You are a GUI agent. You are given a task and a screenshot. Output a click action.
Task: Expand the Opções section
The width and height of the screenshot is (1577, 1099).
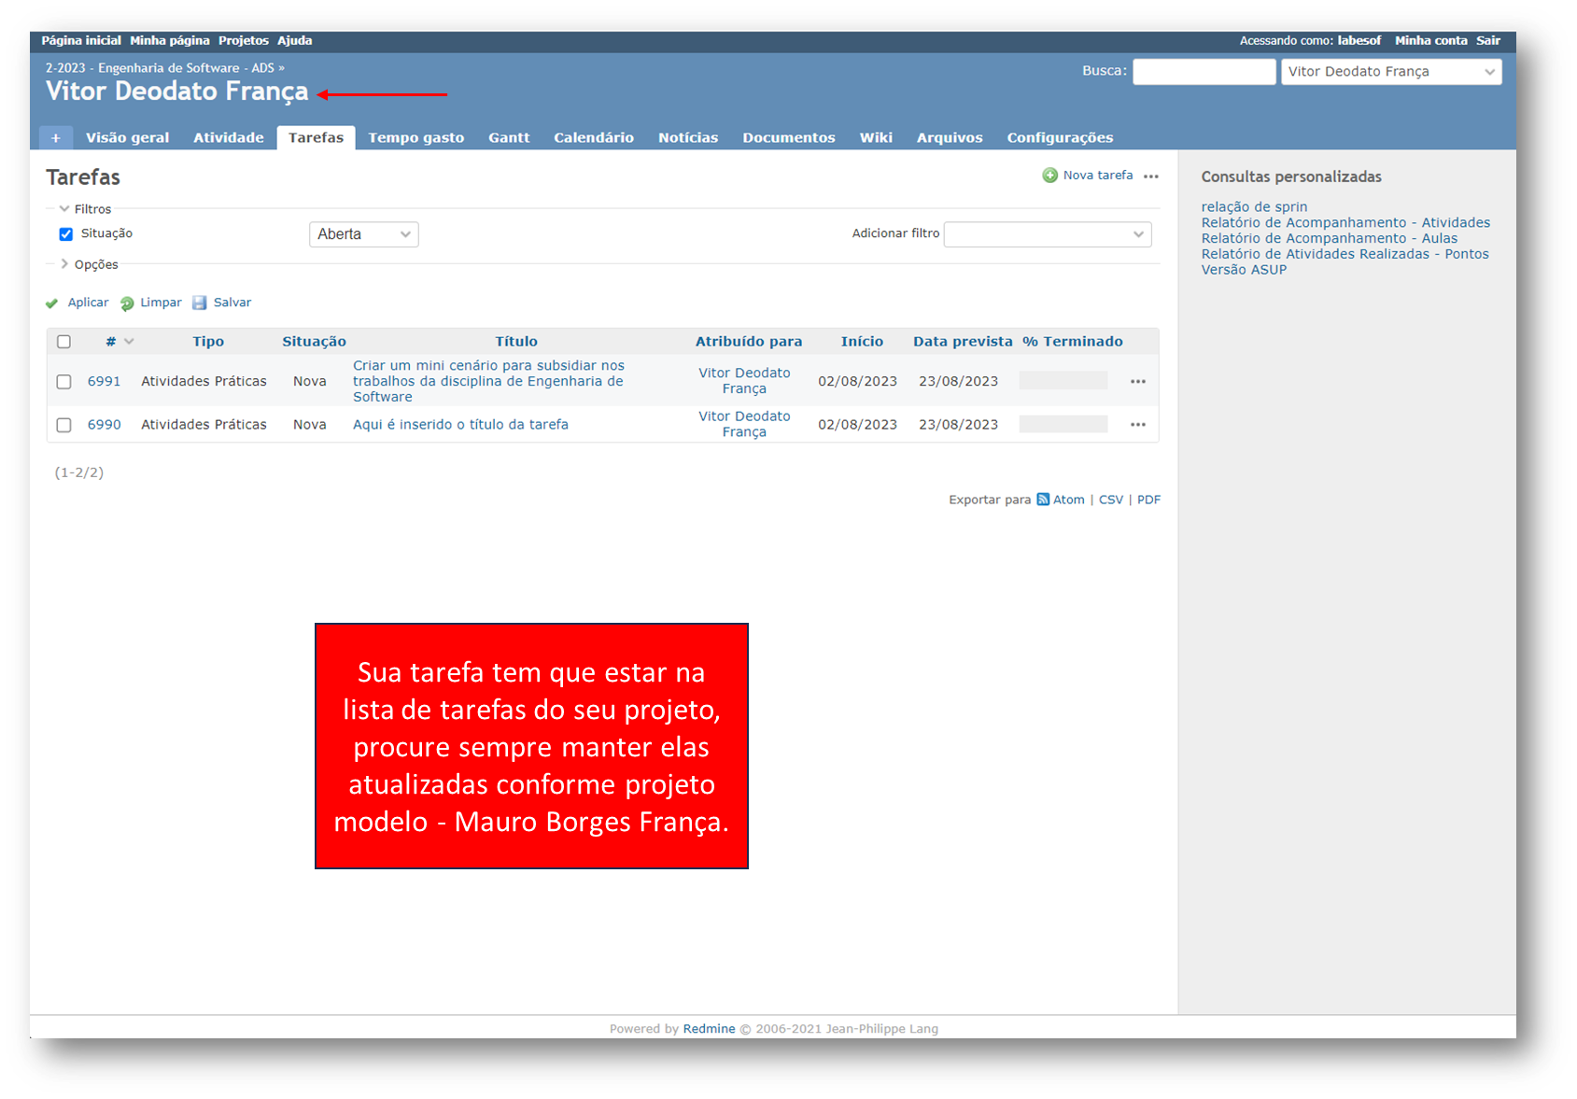[89, 264]
